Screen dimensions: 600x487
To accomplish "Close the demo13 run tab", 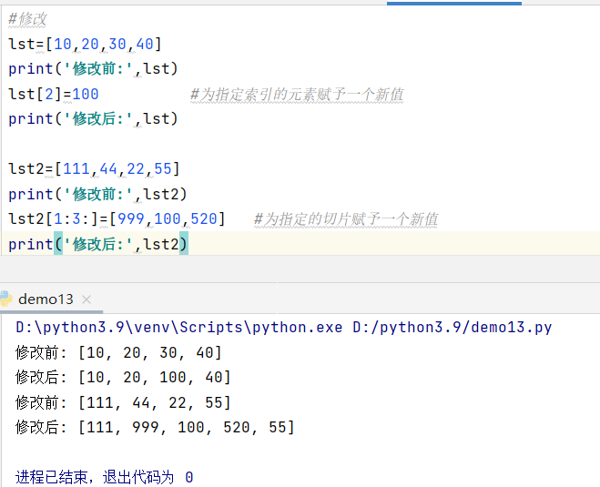I will pyautogui.click(x=86, y=299).
